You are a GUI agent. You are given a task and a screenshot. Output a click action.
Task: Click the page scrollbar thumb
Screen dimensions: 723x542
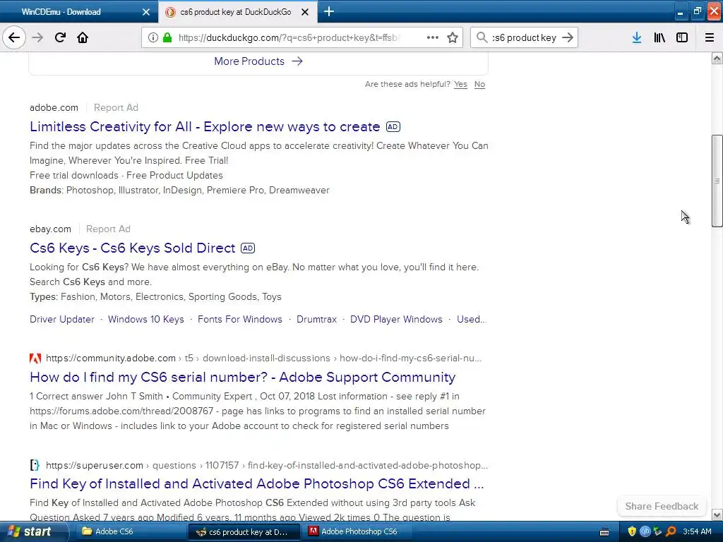[717, 181]
